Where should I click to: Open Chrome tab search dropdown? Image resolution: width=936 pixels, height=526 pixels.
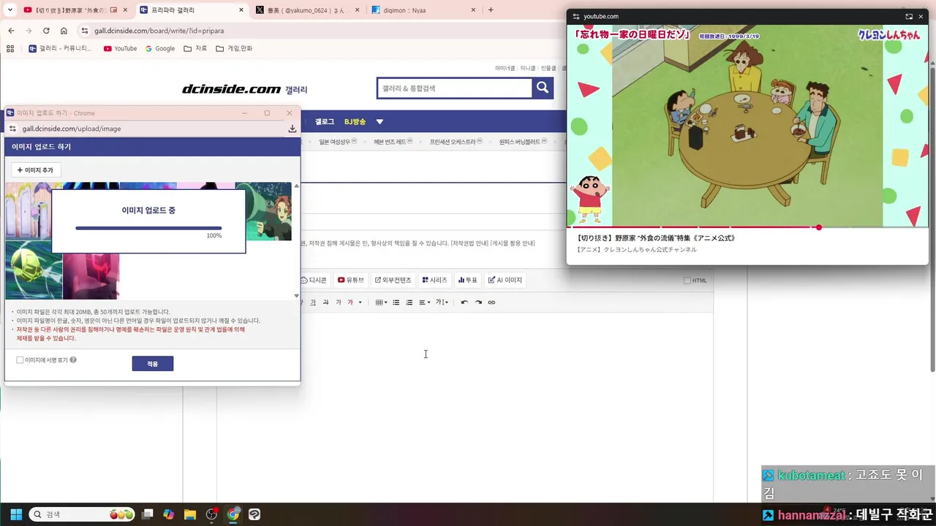[x=10, y=9]
